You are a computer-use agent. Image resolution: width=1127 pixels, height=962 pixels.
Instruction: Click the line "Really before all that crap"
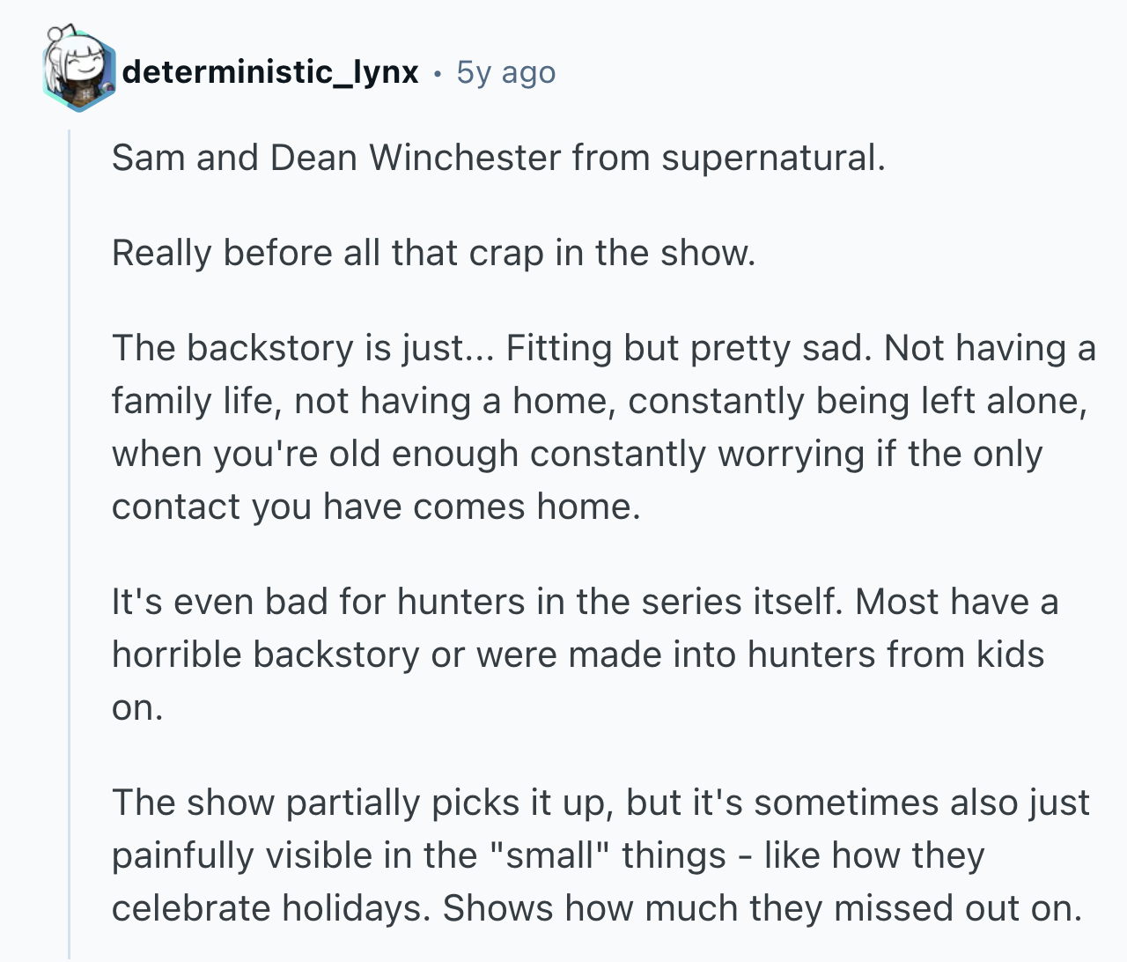[x=433, y=253]
